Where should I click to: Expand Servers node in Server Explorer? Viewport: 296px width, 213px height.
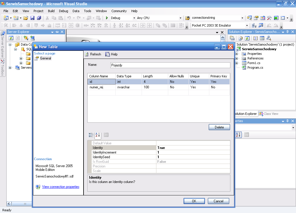pyautogui.click(x=10, y=68)
